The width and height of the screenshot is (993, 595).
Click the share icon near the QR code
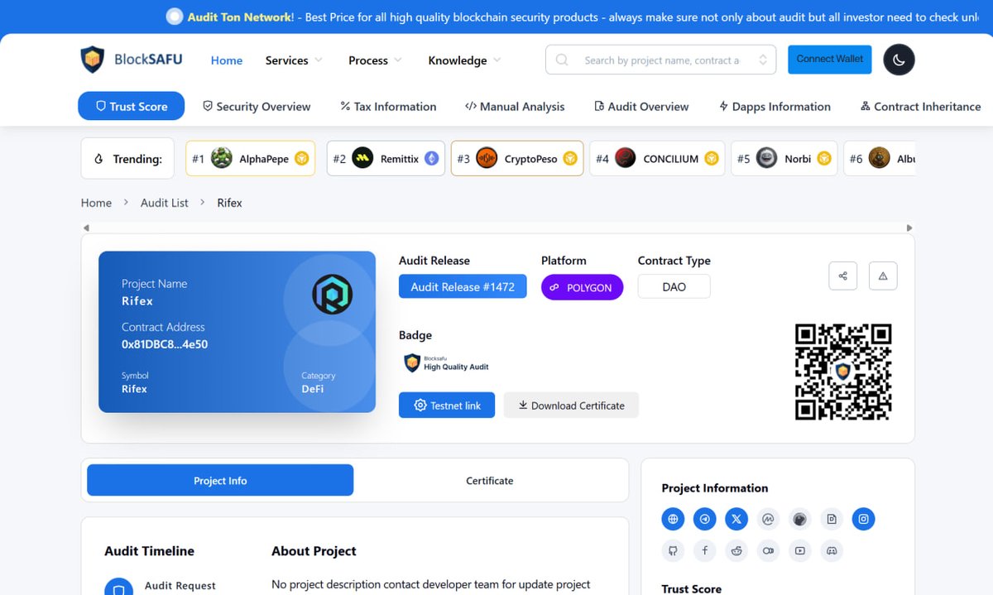842,276
